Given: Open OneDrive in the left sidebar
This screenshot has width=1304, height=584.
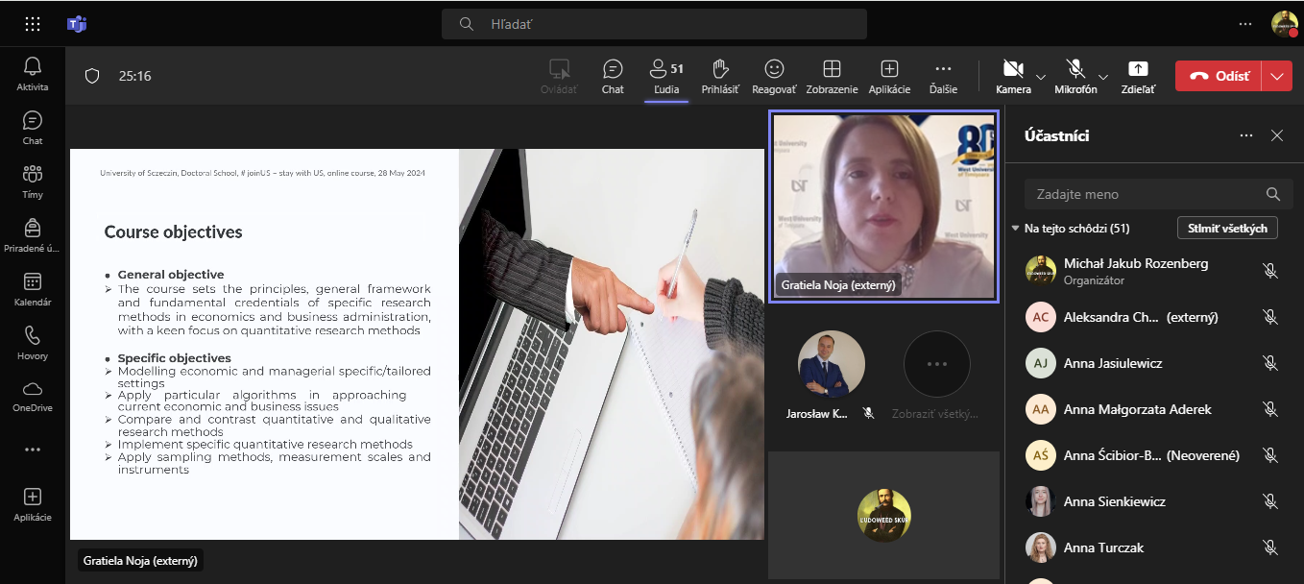Looking at the screenshot, I should (x=33, y=395).
